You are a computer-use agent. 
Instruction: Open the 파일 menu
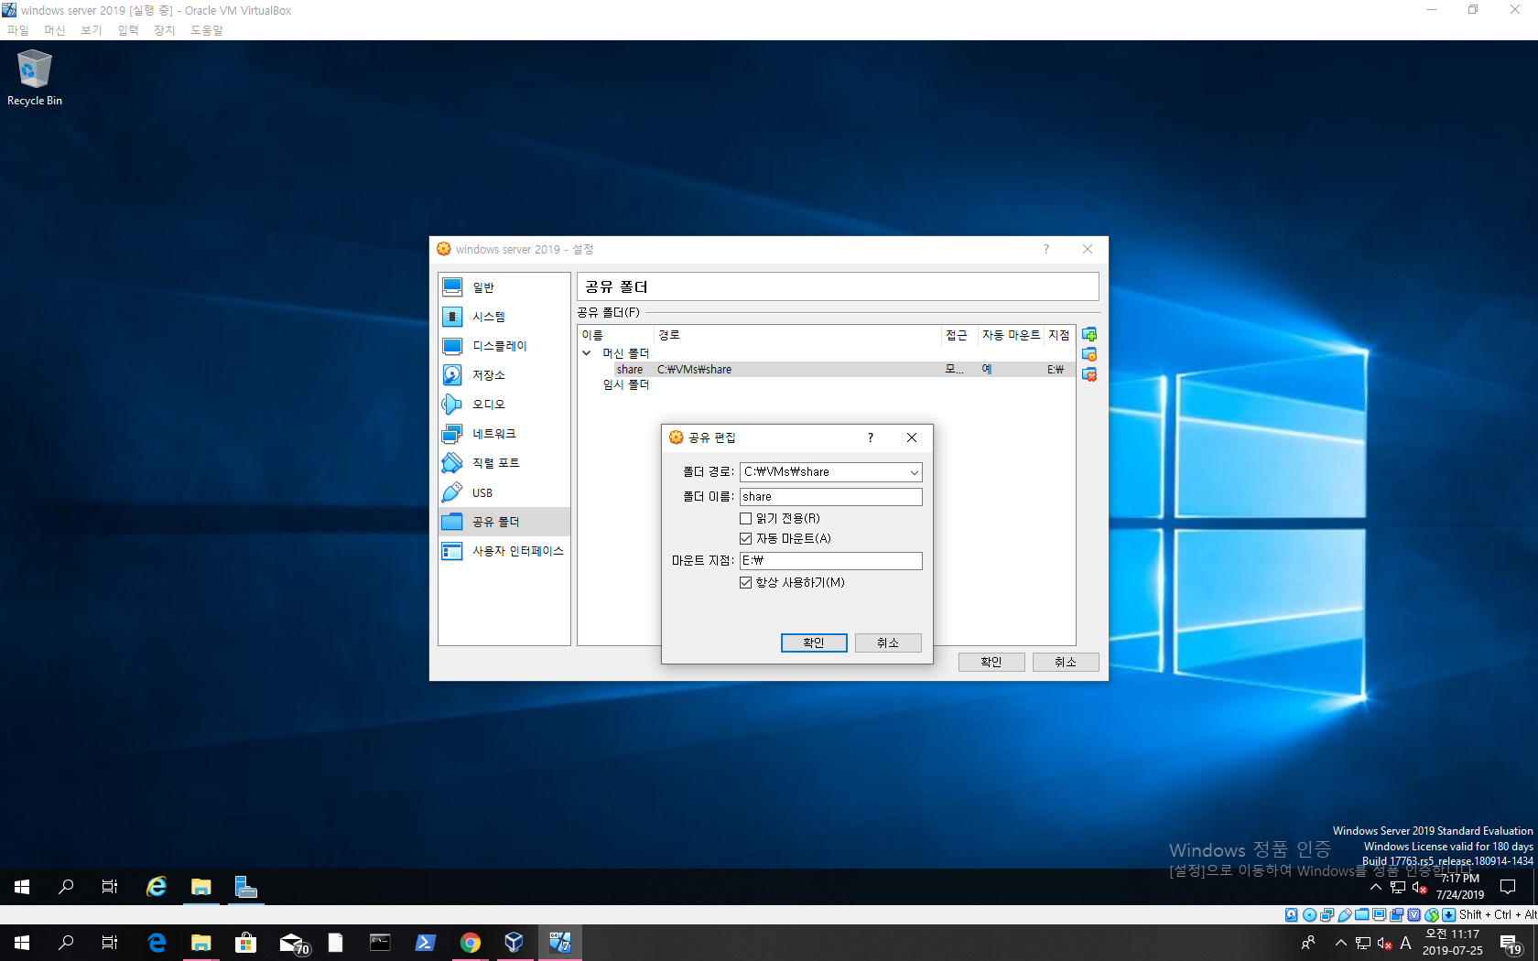tap(18, 30)
